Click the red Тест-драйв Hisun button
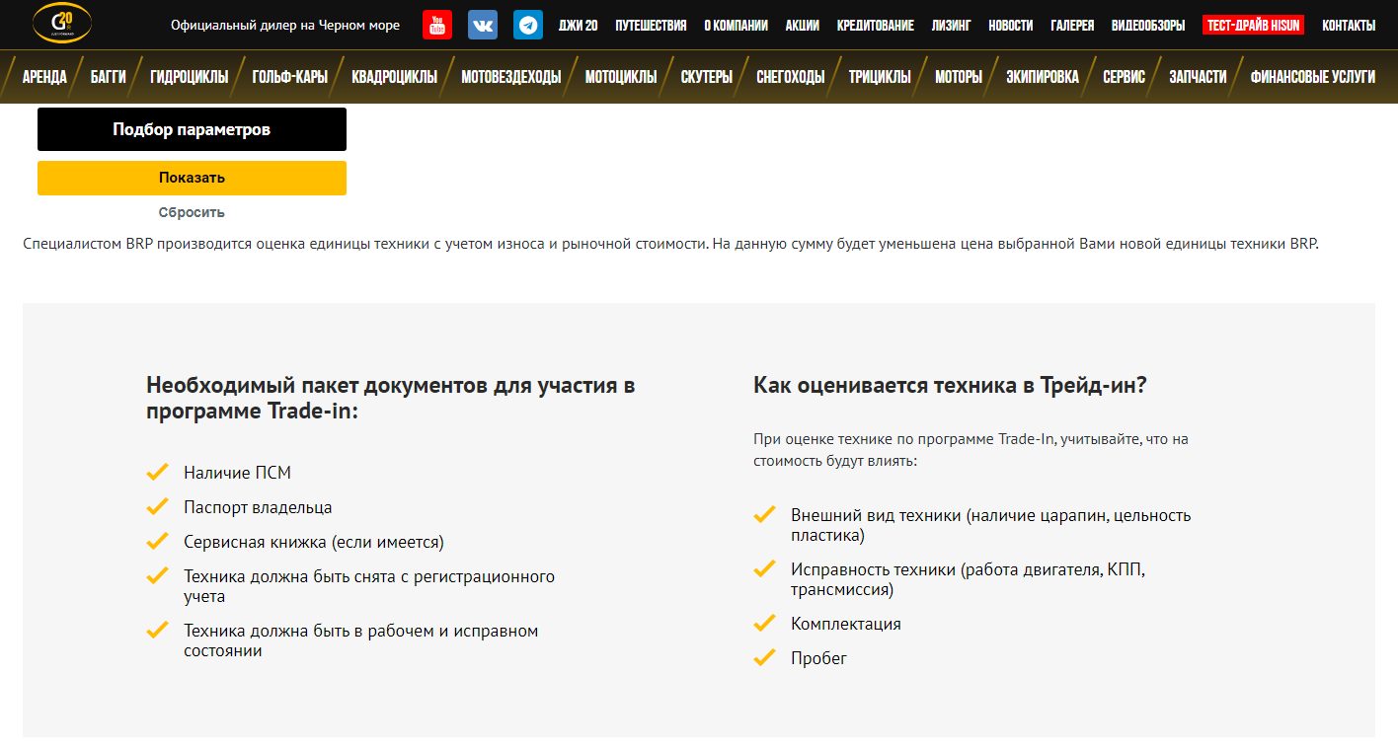Image resolution: width=1398 pixels, height=751 pixels. point(1253,26)
